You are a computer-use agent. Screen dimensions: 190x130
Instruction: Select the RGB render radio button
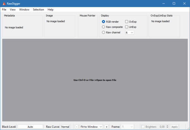click(x=103, y=22)
